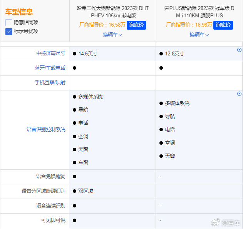Tick the 隐藏相同项 checkbox
The width and height of the screenshot is (243, 229).
coord(9,23)
